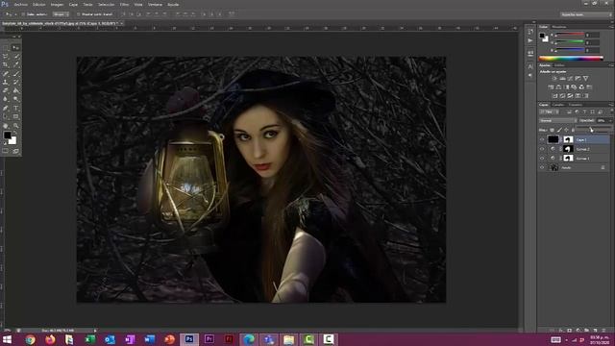Open the Ventana menu

coord(155,4)
